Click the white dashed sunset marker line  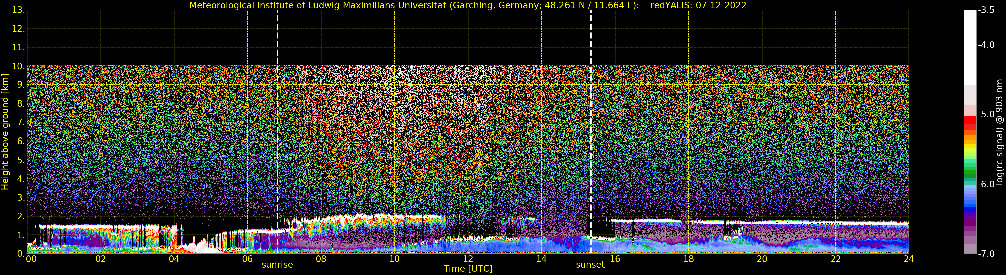(x=591, y=132)
